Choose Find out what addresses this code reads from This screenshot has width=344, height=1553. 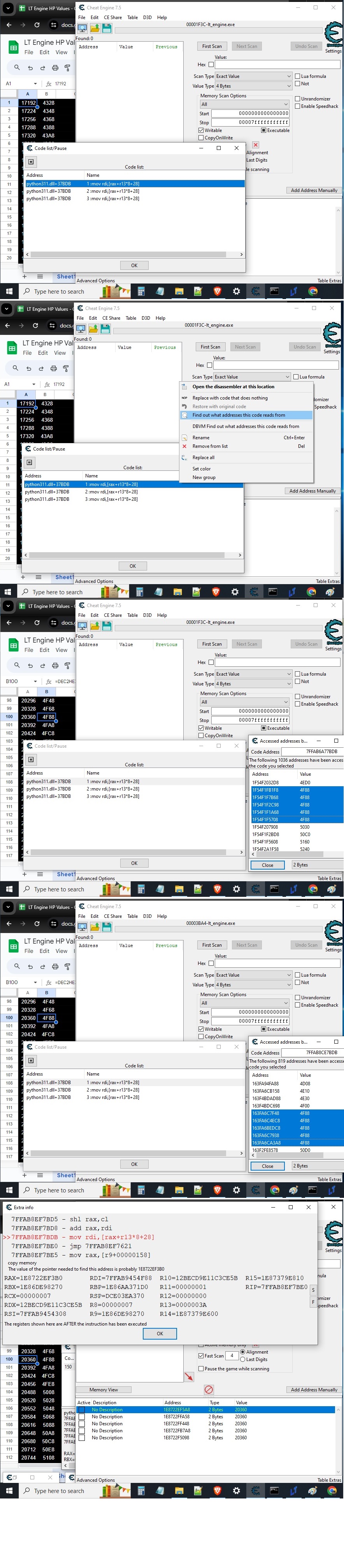(x=239, y=416)
